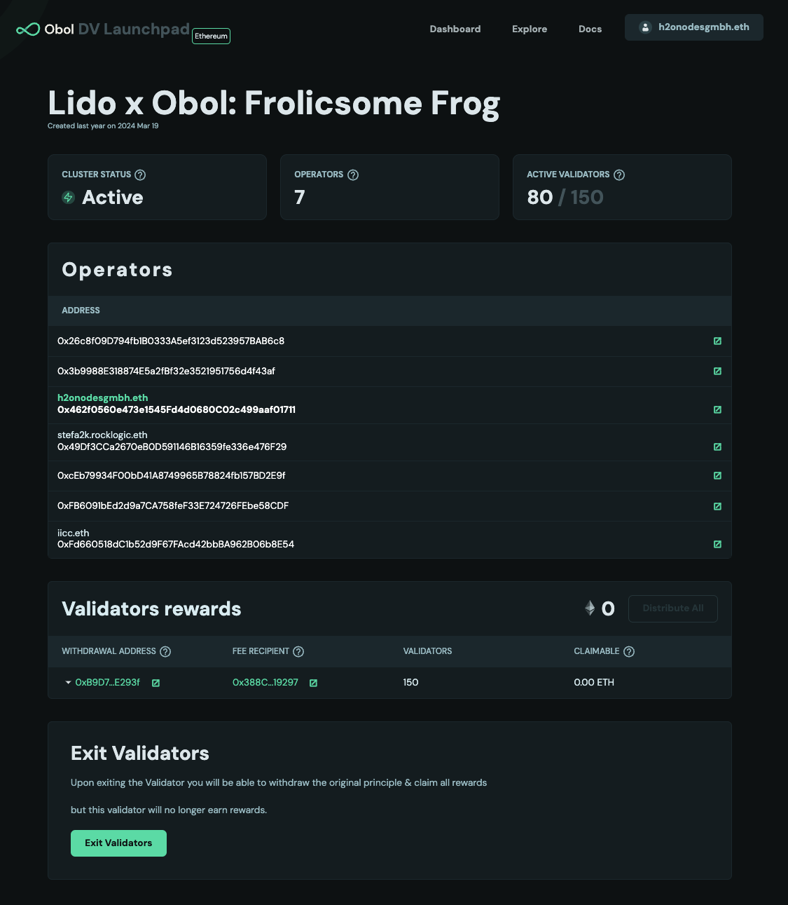Open fee recipient 0x388C external link icon
Viewport: 788px width, 905px height.
[313, 683]
